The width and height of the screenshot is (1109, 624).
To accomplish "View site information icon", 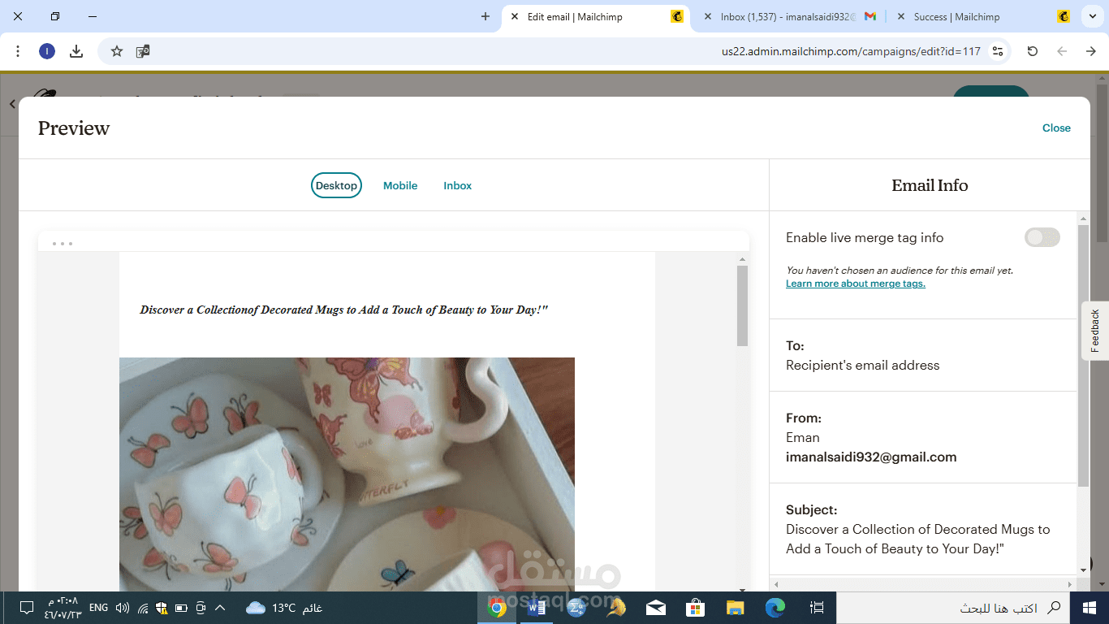I will pyautogui.click(x=999, y=51).
